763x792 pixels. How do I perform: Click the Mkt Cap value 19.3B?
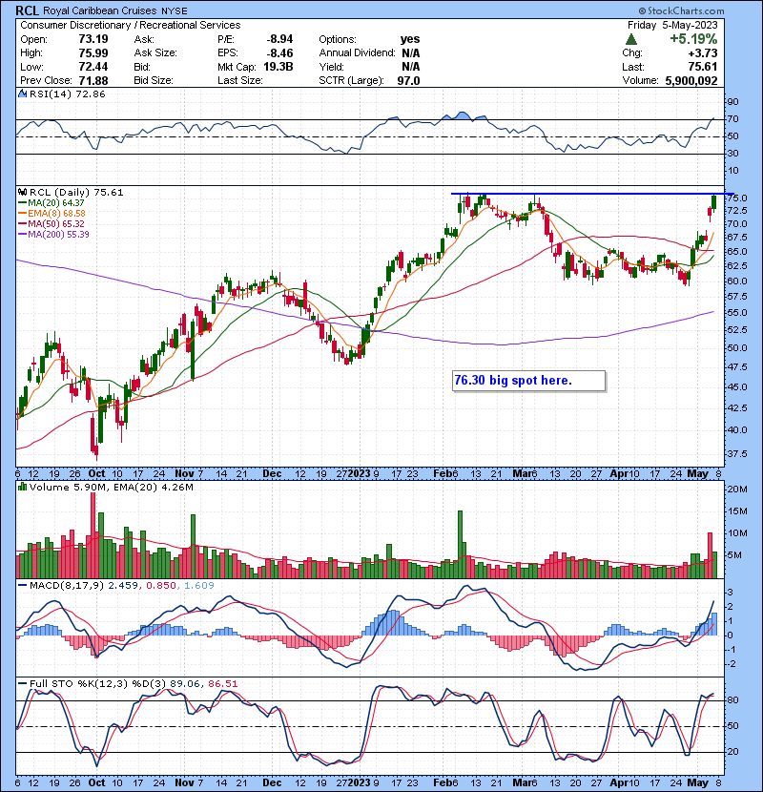click(x=278, y=67)
